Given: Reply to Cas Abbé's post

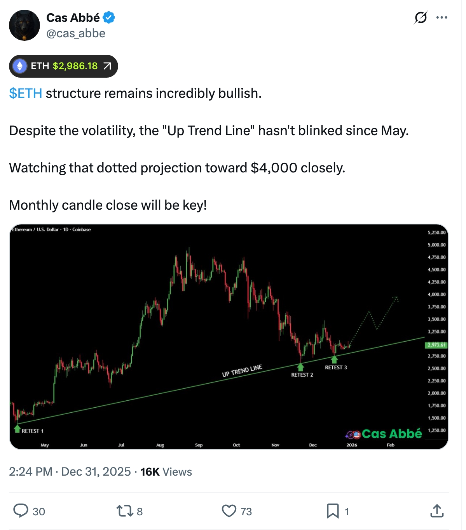Looking at the screenshot, I should [x=21, y=511].
